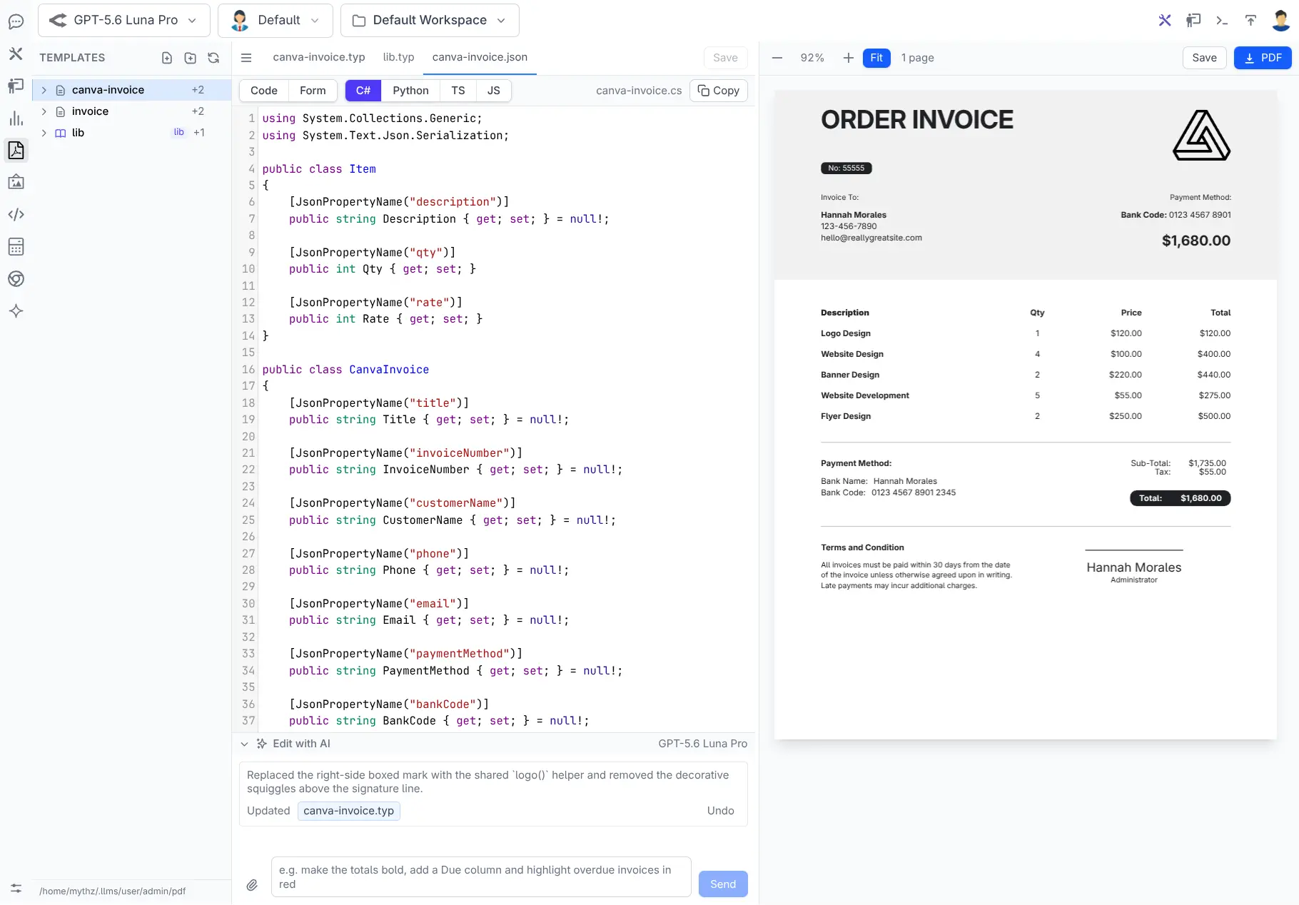Select the TS language option
This screenshot has height=905, width=1299.
click(x=458, y=91)
